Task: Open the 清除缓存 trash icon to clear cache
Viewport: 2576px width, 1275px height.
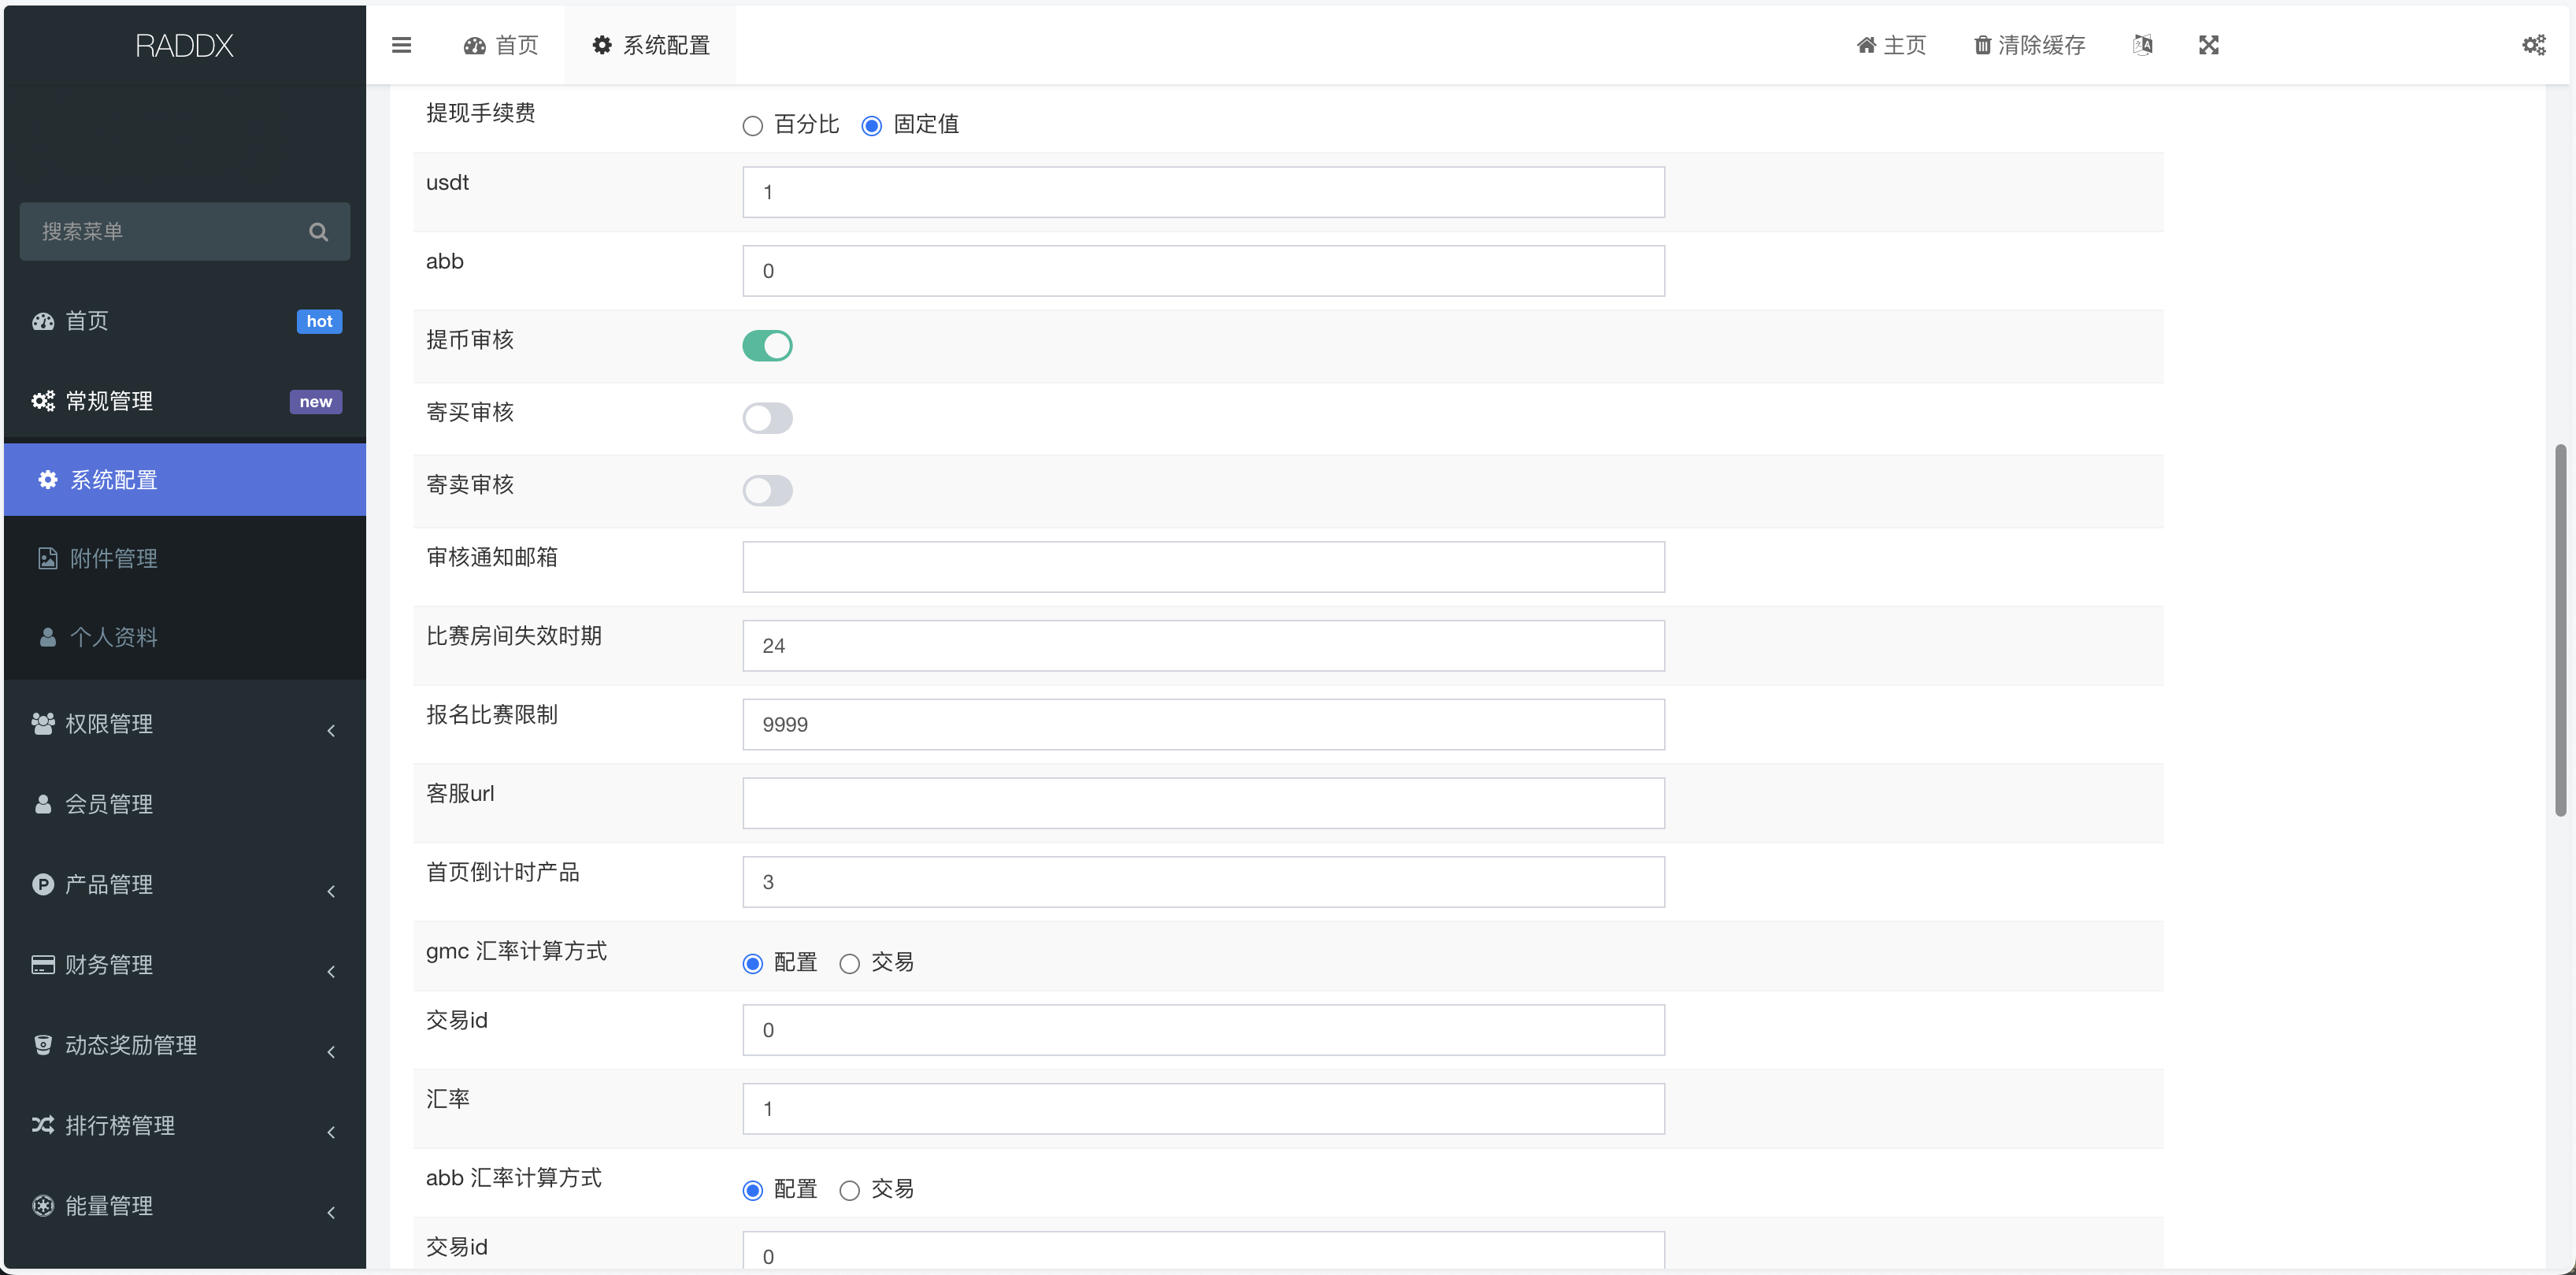Action: coord(2028,45)
